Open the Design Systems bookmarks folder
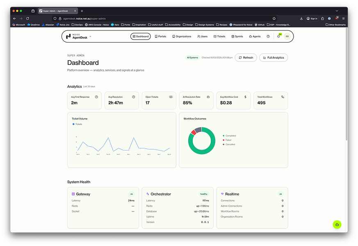 (x=205, y=25)
